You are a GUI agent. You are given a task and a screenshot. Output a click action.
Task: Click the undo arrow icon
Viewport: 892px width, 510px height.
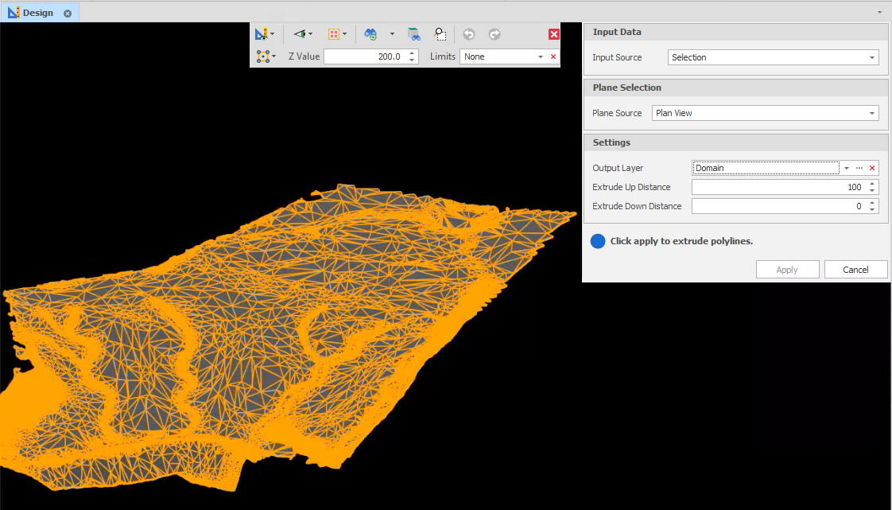[469, 34]
